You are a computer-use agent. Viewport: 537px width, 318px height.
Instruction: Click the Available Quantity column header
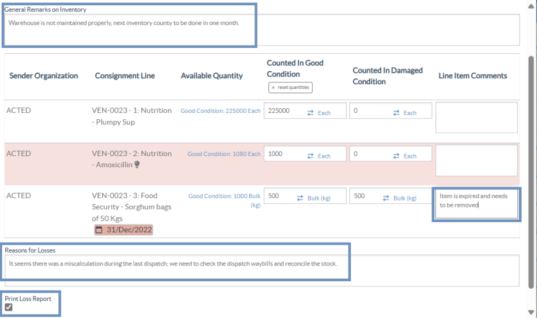point(212,76)
